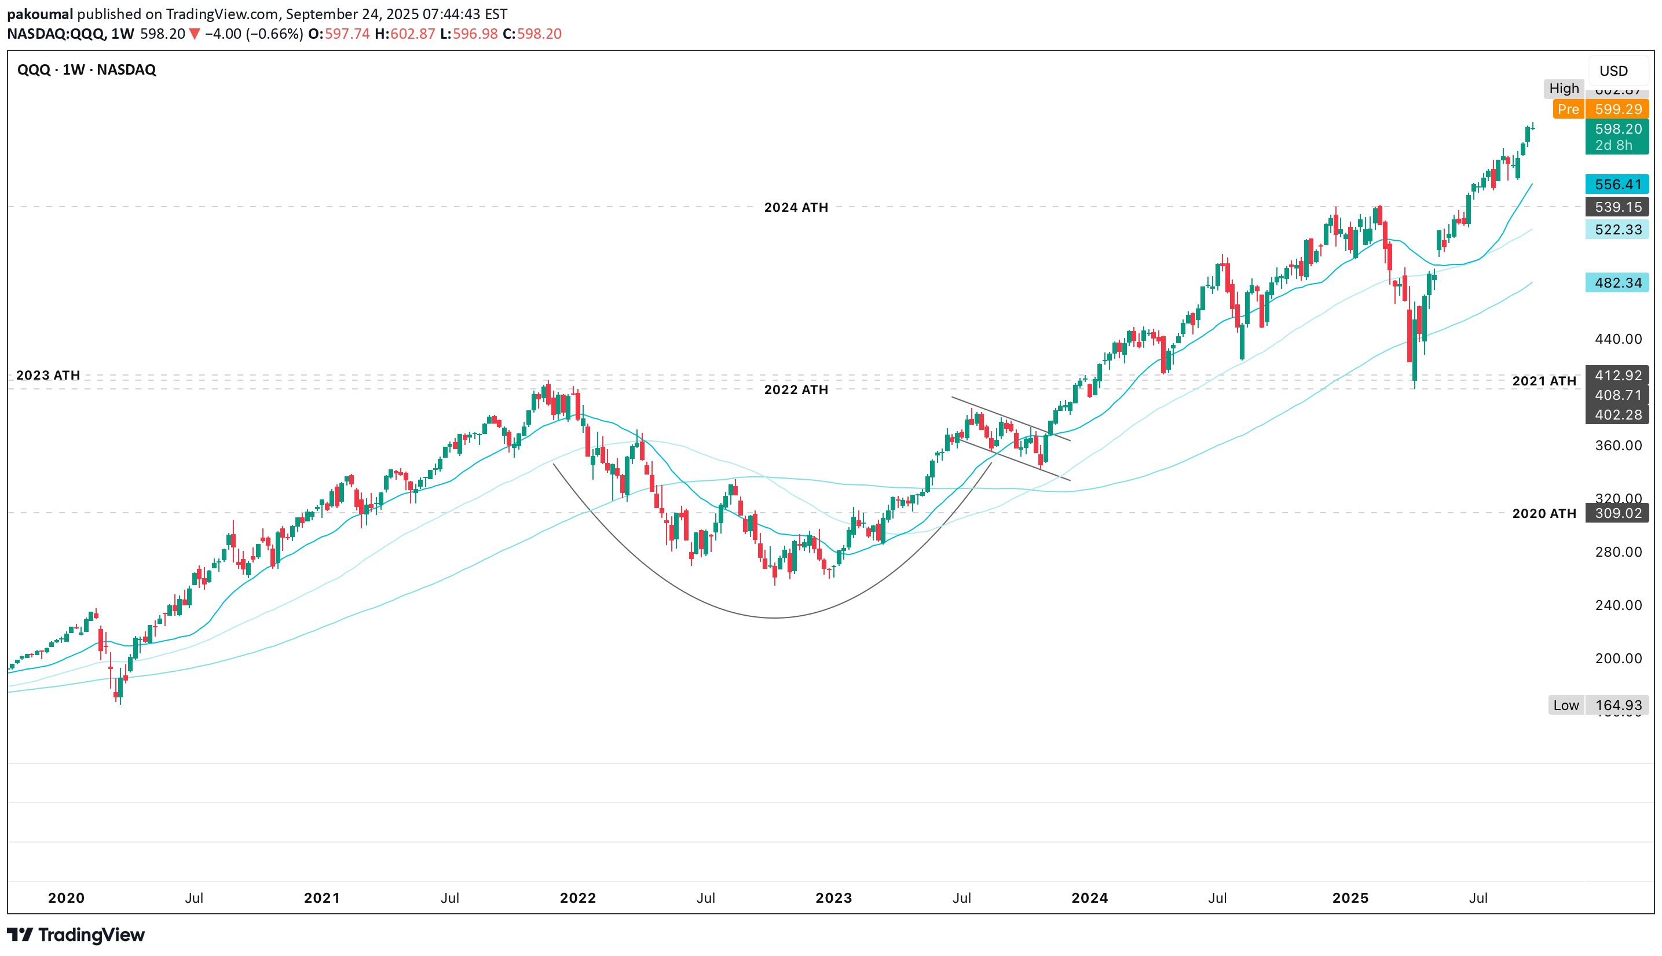
Task: Click the orange Pre 599.29 label
Action: 1600,109
